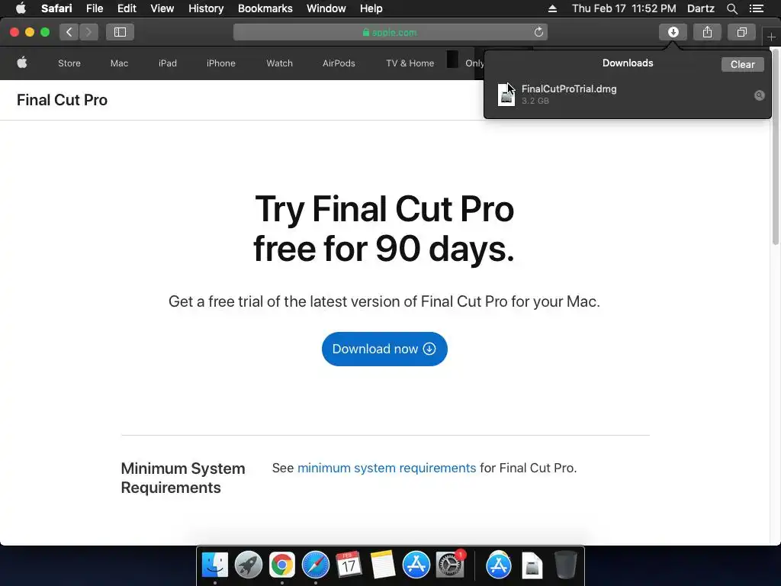Open Notification Center list icon

[756, 8]
